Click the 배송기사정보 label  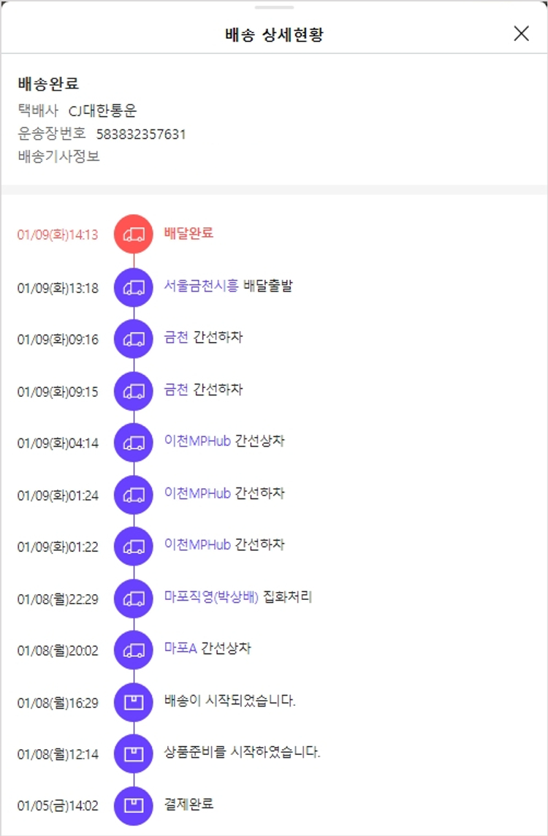tap(59, 156)
